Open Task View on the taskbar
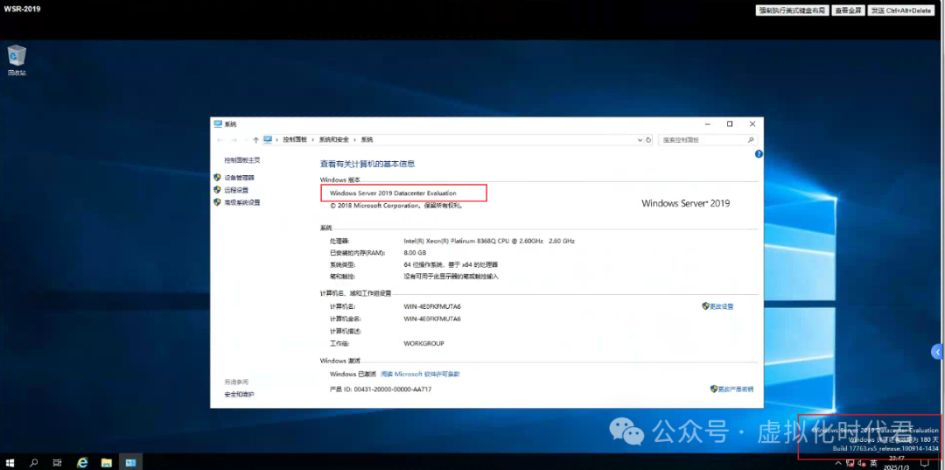 tap(57, 462)
